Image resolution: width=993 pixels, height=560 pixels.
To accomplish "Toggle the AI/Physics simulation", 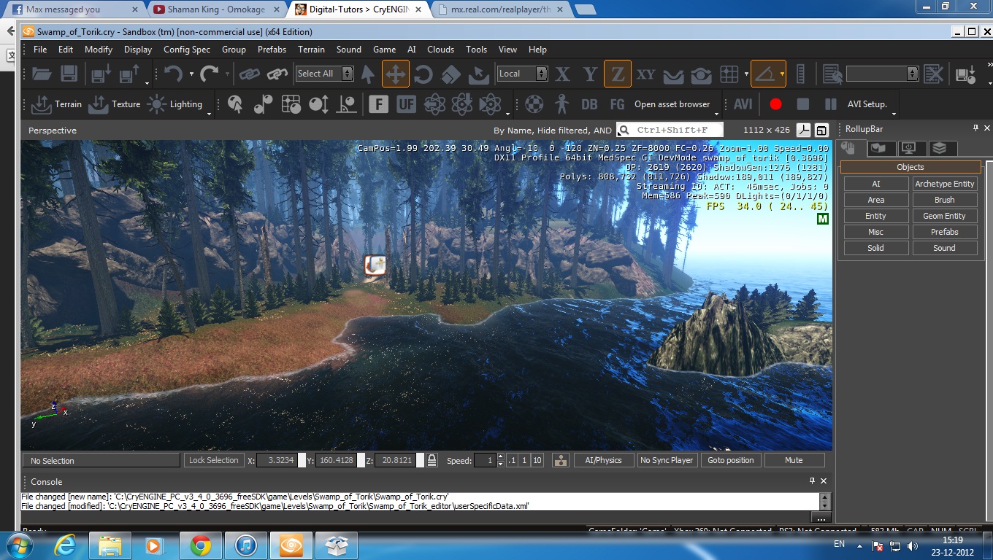I will click(x=603, y=460).
